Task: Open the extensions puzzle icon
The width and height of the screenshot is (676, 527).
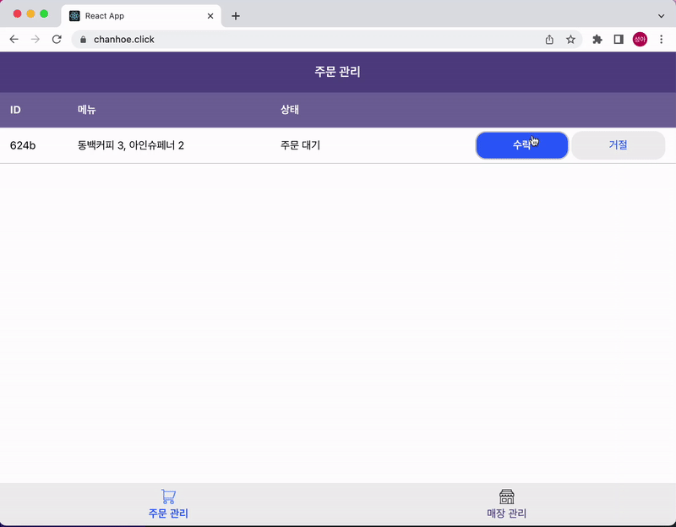Action: click(x=597, y=40)
